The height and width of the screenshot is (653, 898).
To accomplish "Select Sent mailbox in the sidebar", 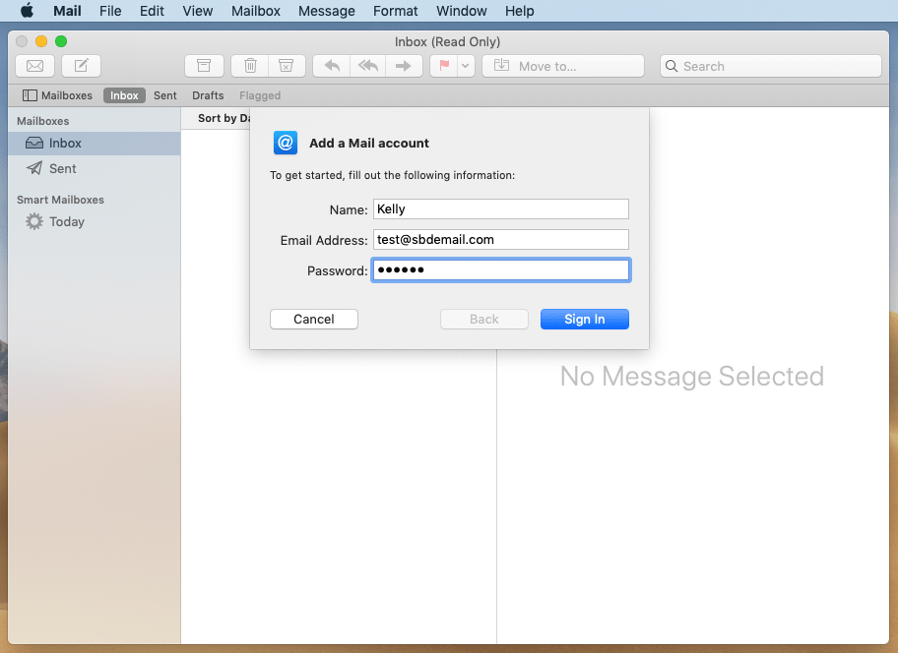I will (95, 169).
